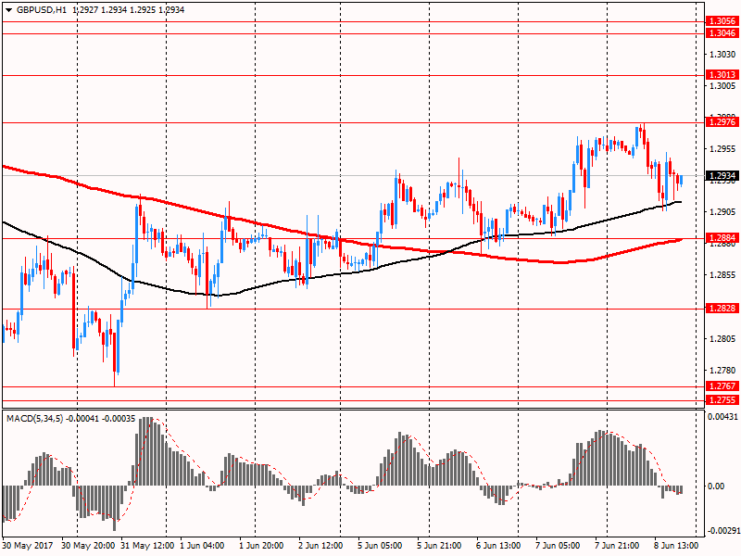The width and height of the screenshot is (741, 556).
Task: Click the 5 Jun 05:00 time label
Action: point(380,546)
